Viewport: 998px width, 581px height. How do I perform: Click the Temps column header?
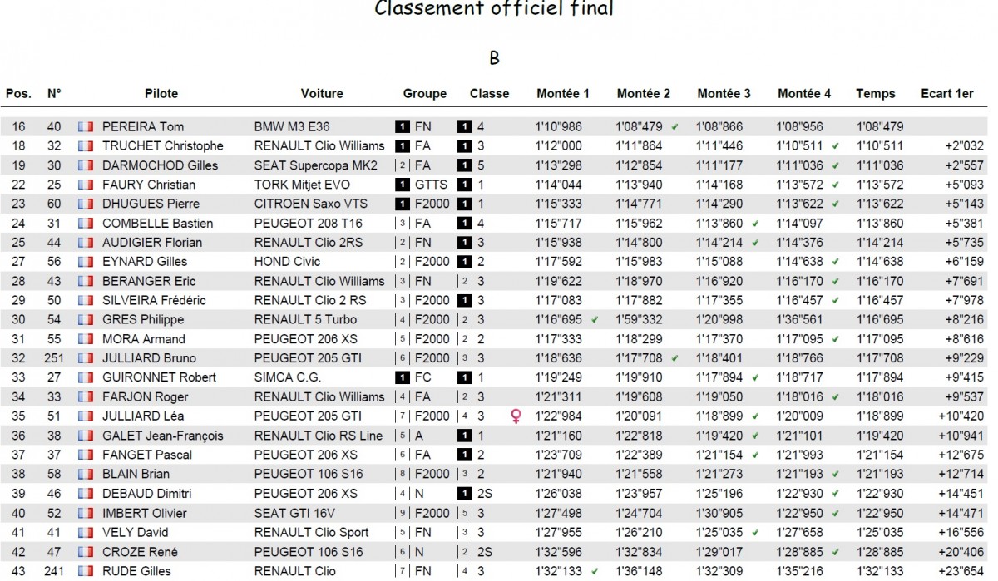(876, 94)
